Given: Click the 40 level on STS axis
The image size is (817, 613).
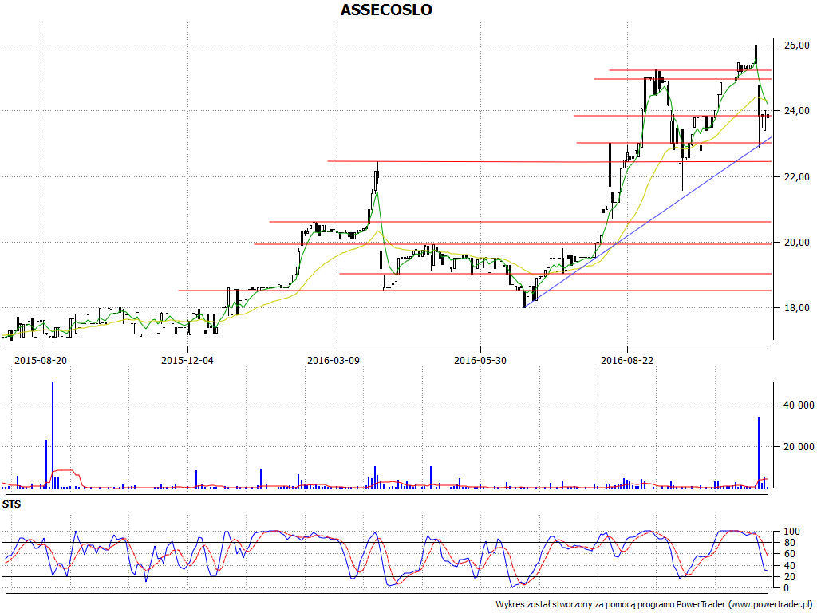Looking at the screenshot, I should tap(789, 566).
